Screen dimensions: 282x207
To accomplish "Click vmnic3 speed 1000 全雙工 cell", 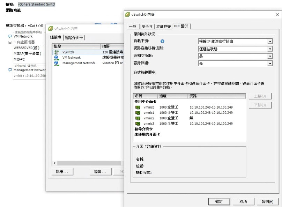I will point(169,124).
